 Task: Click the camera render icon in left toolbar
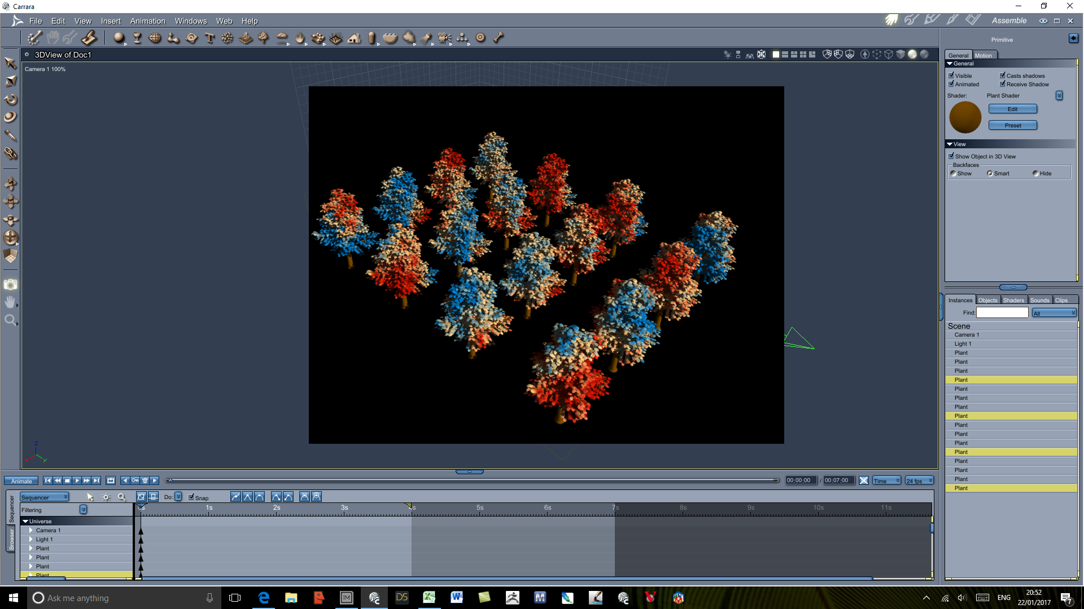click(11, 285)
